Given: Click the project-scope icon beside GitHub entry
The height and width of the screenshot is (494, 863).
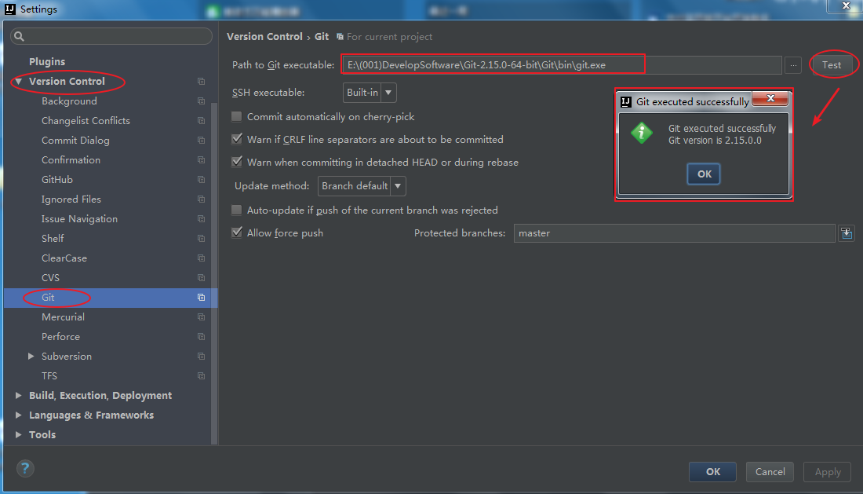Looking at the screenshot, I should [201, 179].
